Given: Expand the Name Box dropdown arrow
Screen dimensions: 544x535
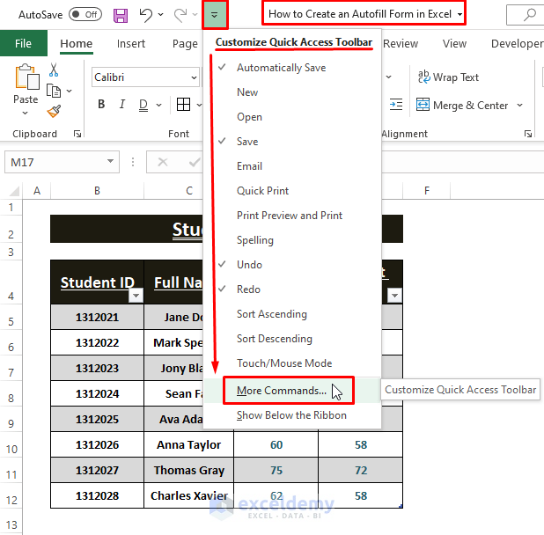Looking at the screenshot, I should pos(110,161).
